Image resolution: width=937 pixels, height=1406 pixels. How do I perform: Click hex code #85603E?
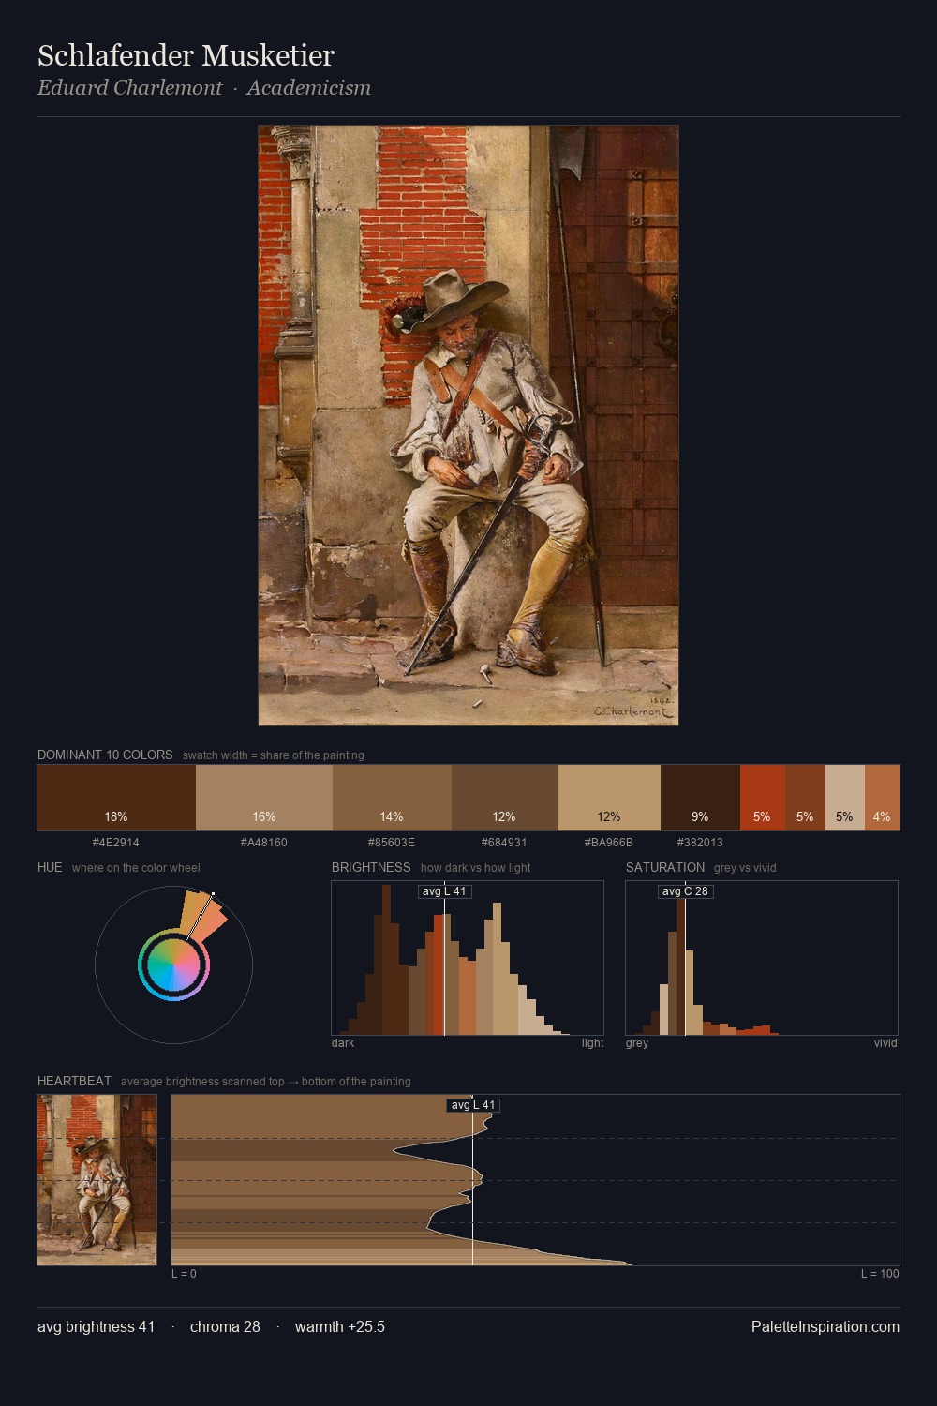pyautogui.click(x=392, y=843)
